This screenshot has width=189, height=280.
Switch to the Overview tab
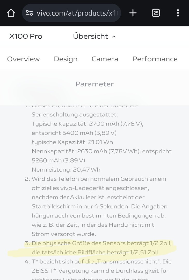(x=23, y=59)
